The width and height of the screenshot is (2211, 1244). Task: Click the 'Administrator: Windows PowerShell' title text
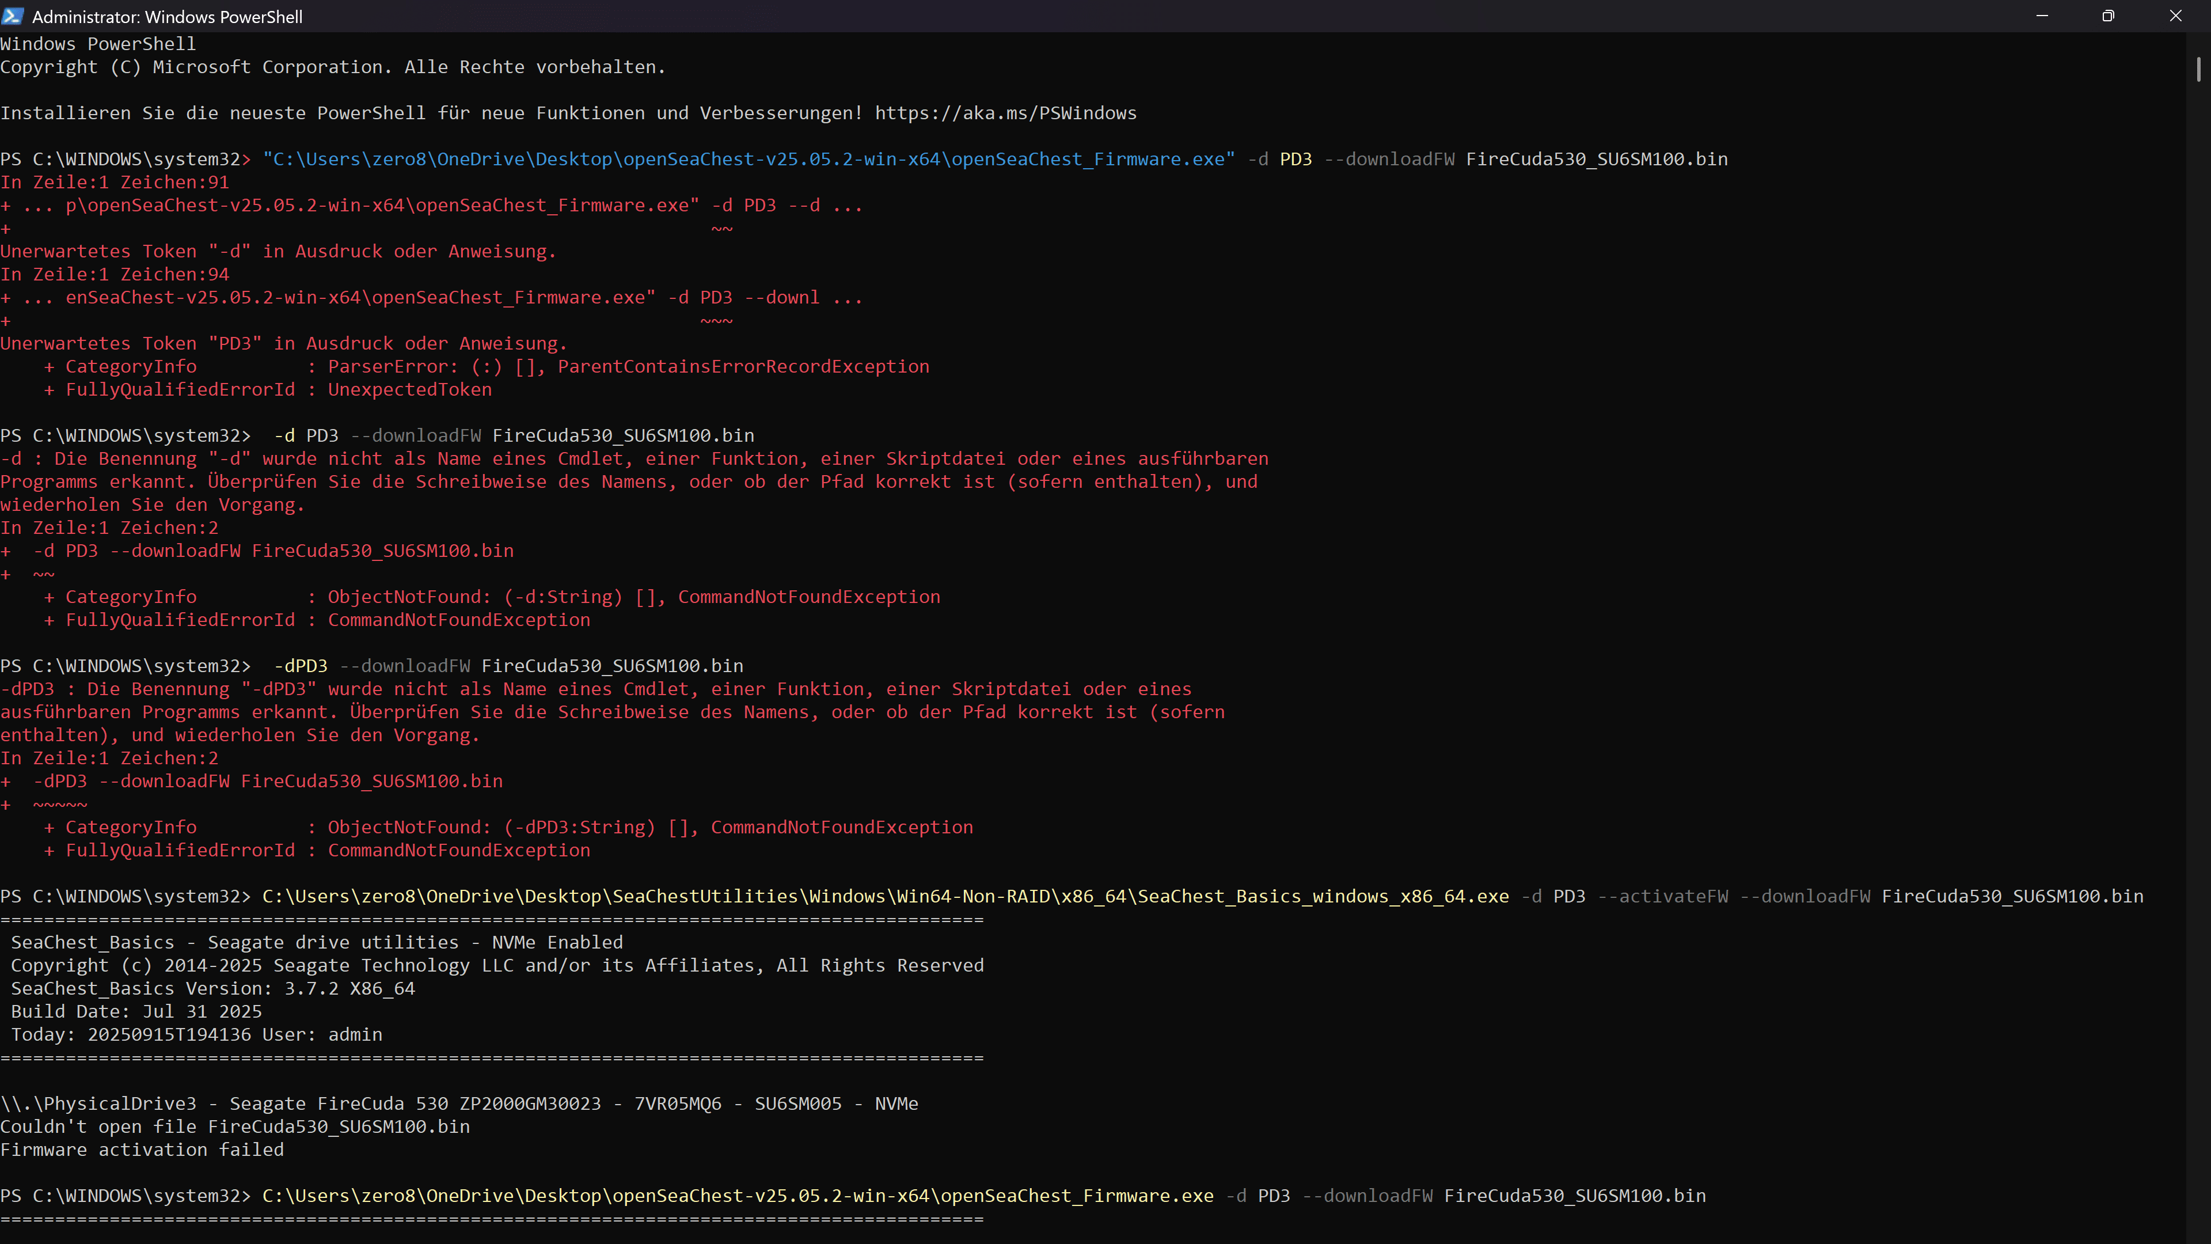(x=168, y=16)
